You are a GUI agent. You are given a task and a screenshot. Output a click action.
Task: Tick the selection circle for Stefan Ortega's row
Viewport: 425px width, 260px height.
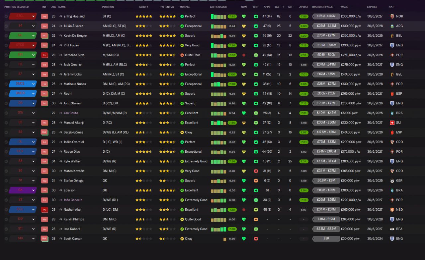click(x=6, y=181)
